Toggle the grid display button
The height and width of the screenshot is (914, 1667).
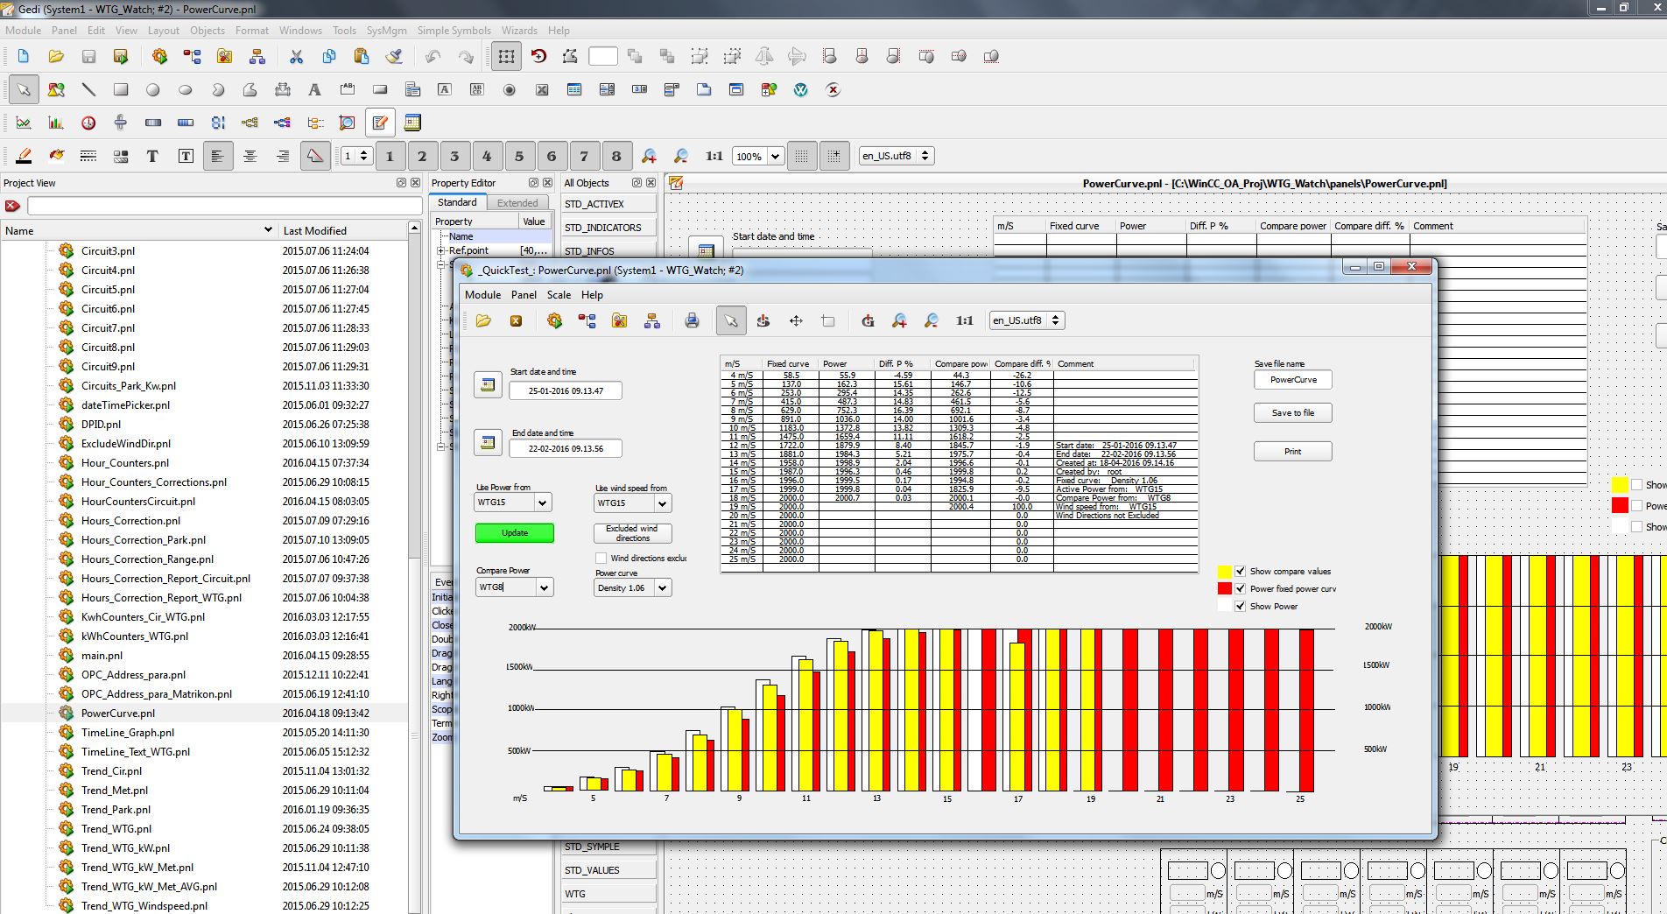(x=801, y=156)
